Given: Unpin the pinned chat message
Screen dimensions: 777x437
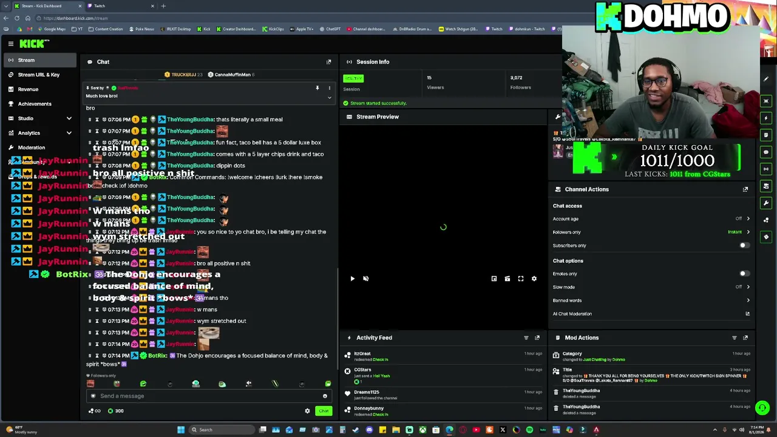Looking at the screenshot, I should click(x=317, y=88).
